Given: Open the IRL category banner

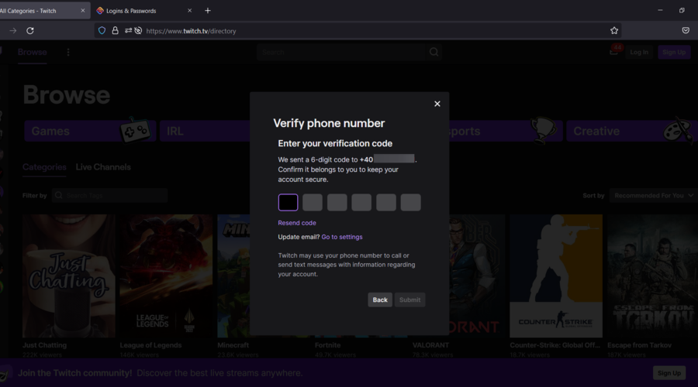Looking at the screenshot, I should pos(205,131).
